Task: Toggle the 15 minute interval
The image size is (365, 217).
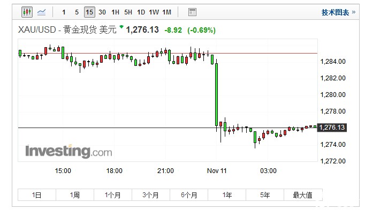Action: (x=89, y=12)
